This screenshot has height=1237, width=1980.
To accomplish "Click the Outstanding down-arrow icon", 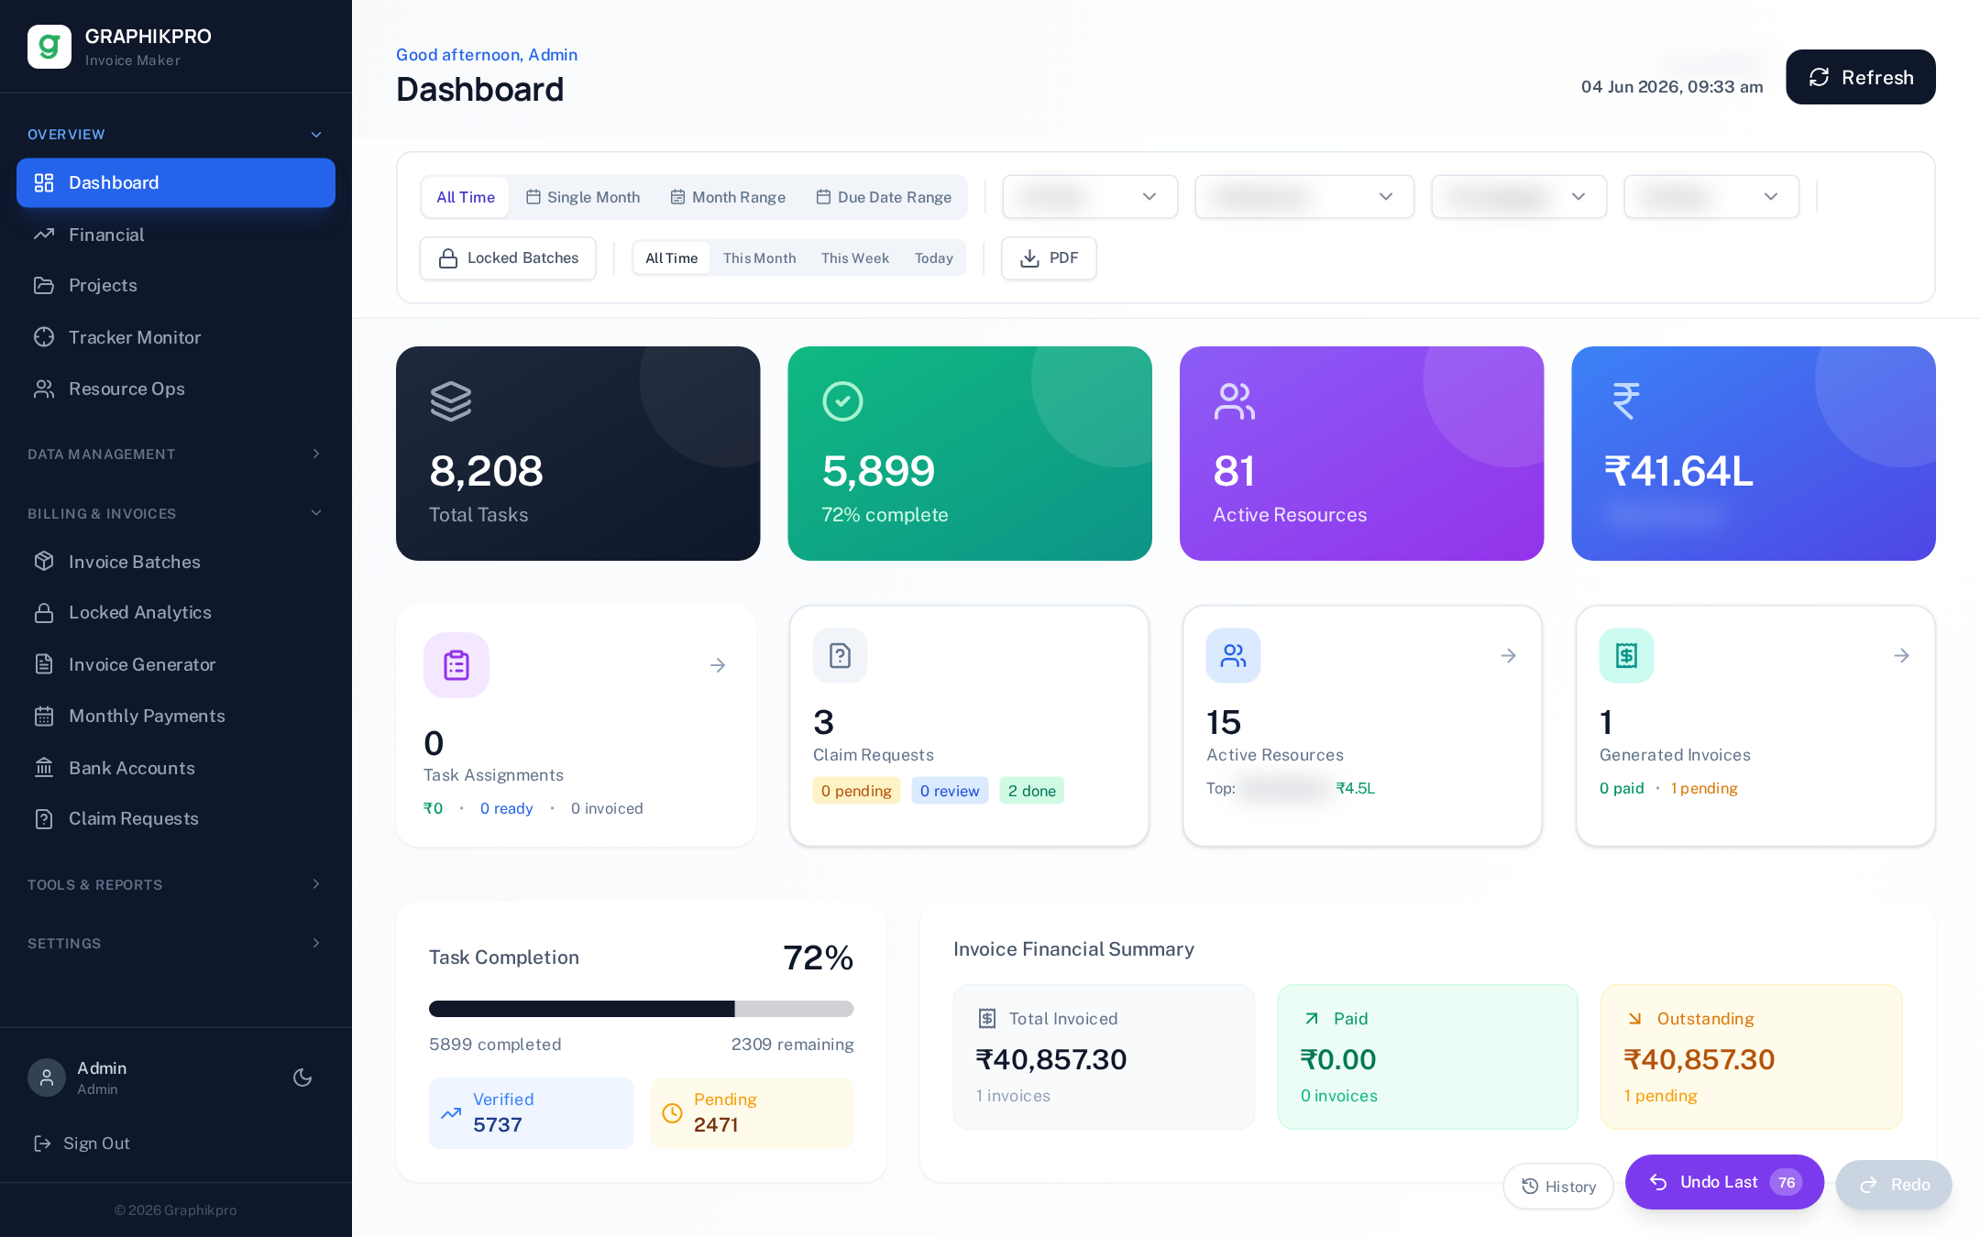I will click(x=1634, y=1019).
